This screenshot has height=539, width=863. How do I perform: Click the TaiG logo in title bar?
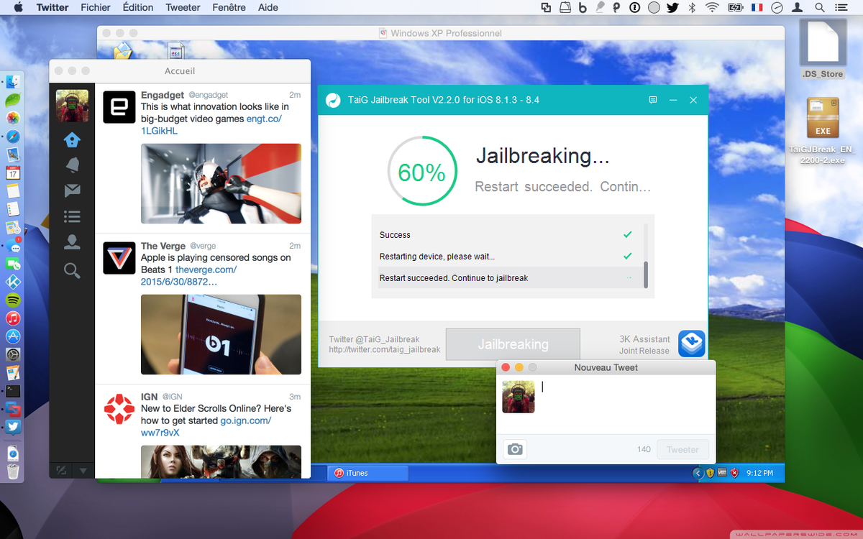(x=333, y=100)
